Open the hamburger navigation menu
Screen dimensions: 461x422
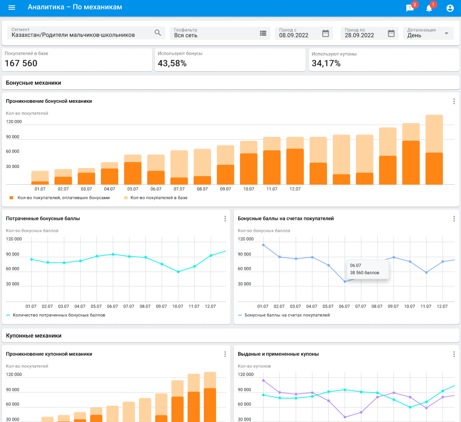point(12,8)
